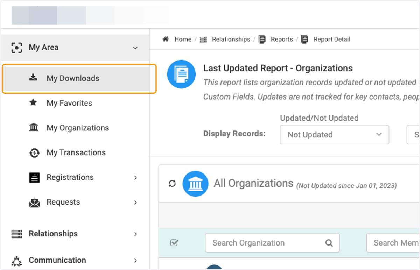Image resolution: width=420 pixels, height=270 pixels.
Task: Collapse the My Area section chevron
Action: (135, 48)
